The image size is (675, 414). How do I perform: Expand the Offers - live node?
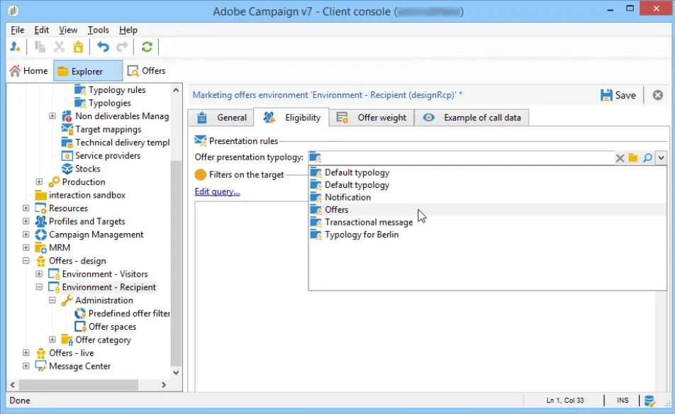coord(26,353)
